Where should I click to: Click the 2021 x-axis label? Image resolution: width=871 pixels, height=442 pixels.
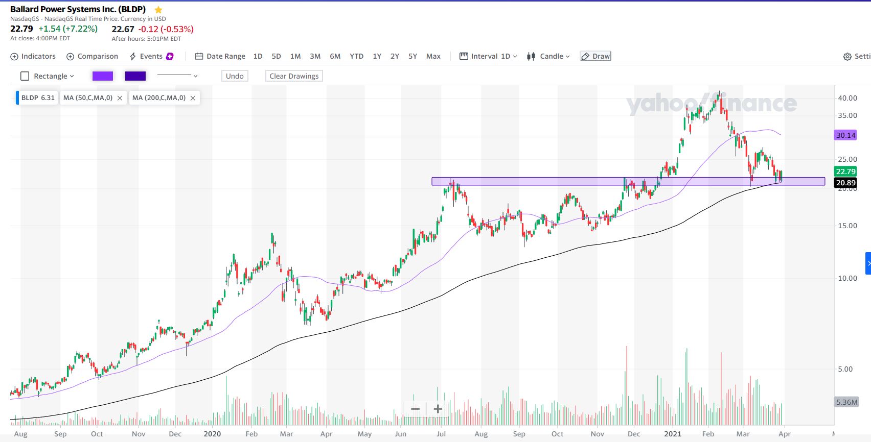click(x=673, y=434)
